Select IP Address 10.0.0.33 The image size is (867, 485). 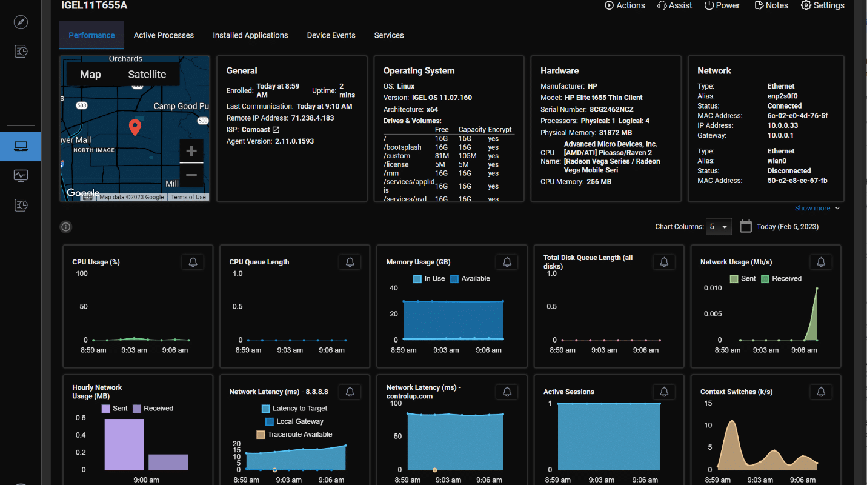point(783,125)
